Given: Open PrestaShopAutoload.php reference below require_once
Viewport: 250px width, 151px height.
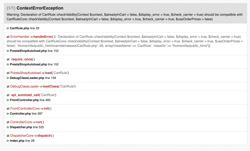Looking at the screenshot, I should coord(28,64).
